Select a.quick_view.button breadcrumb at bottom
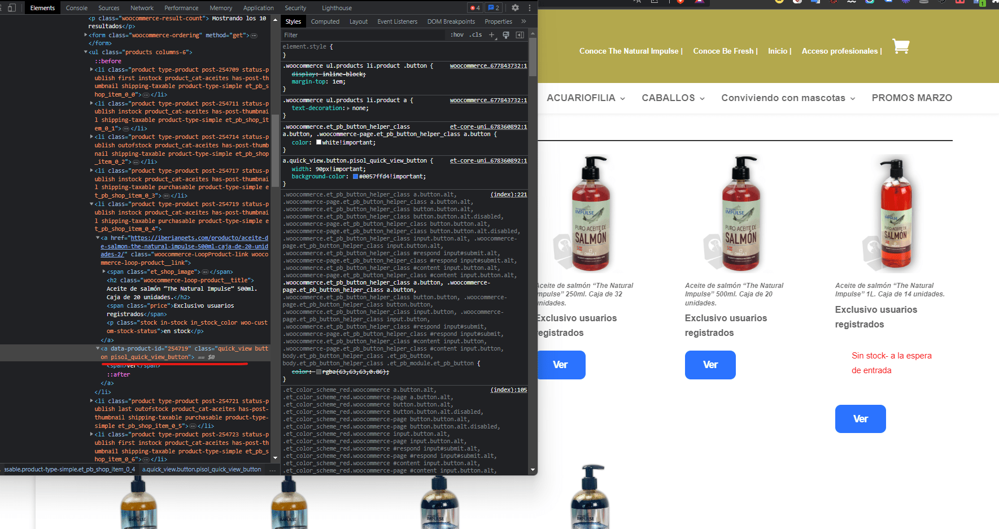The height and width of the screenshot is (529, 999). pyautogui.click(x=202, y=470)
